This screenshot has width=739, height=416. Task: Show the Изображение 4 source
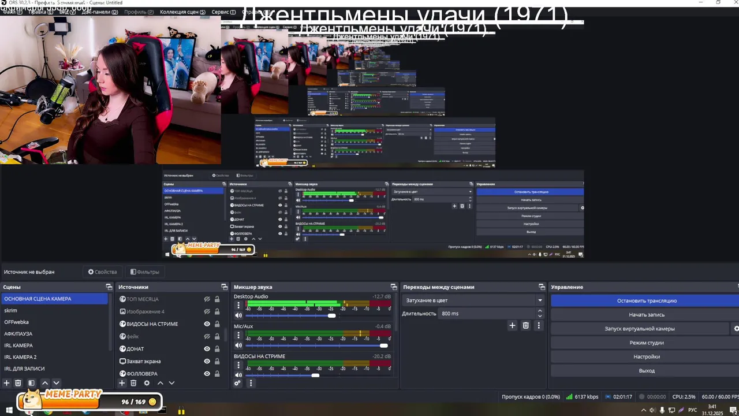(x=207, y=311)
